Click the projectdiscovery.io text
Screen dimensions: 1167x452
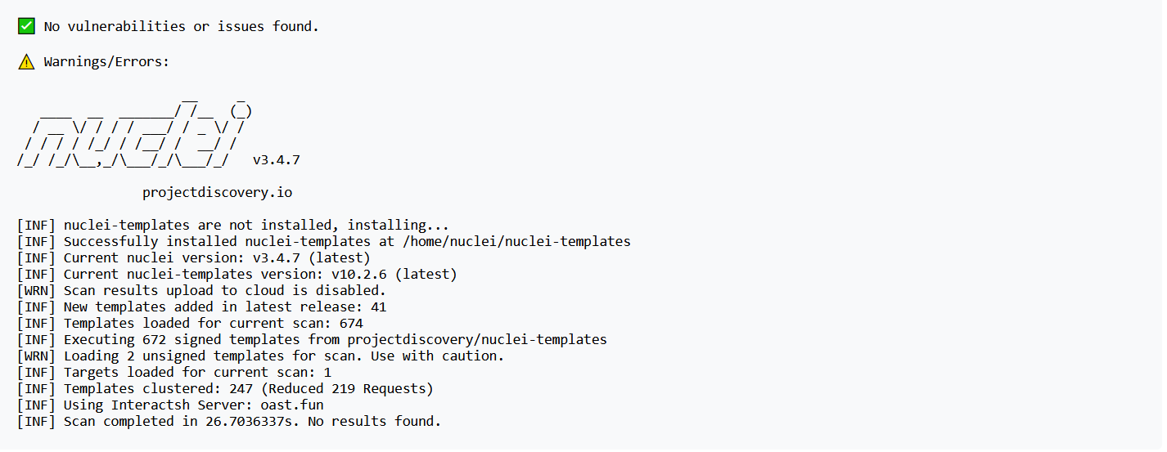pos(217,193)
